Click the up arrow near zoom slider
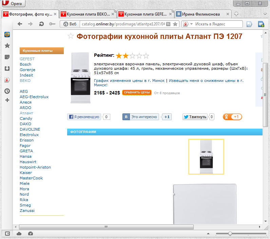 [x=208, y=234]
